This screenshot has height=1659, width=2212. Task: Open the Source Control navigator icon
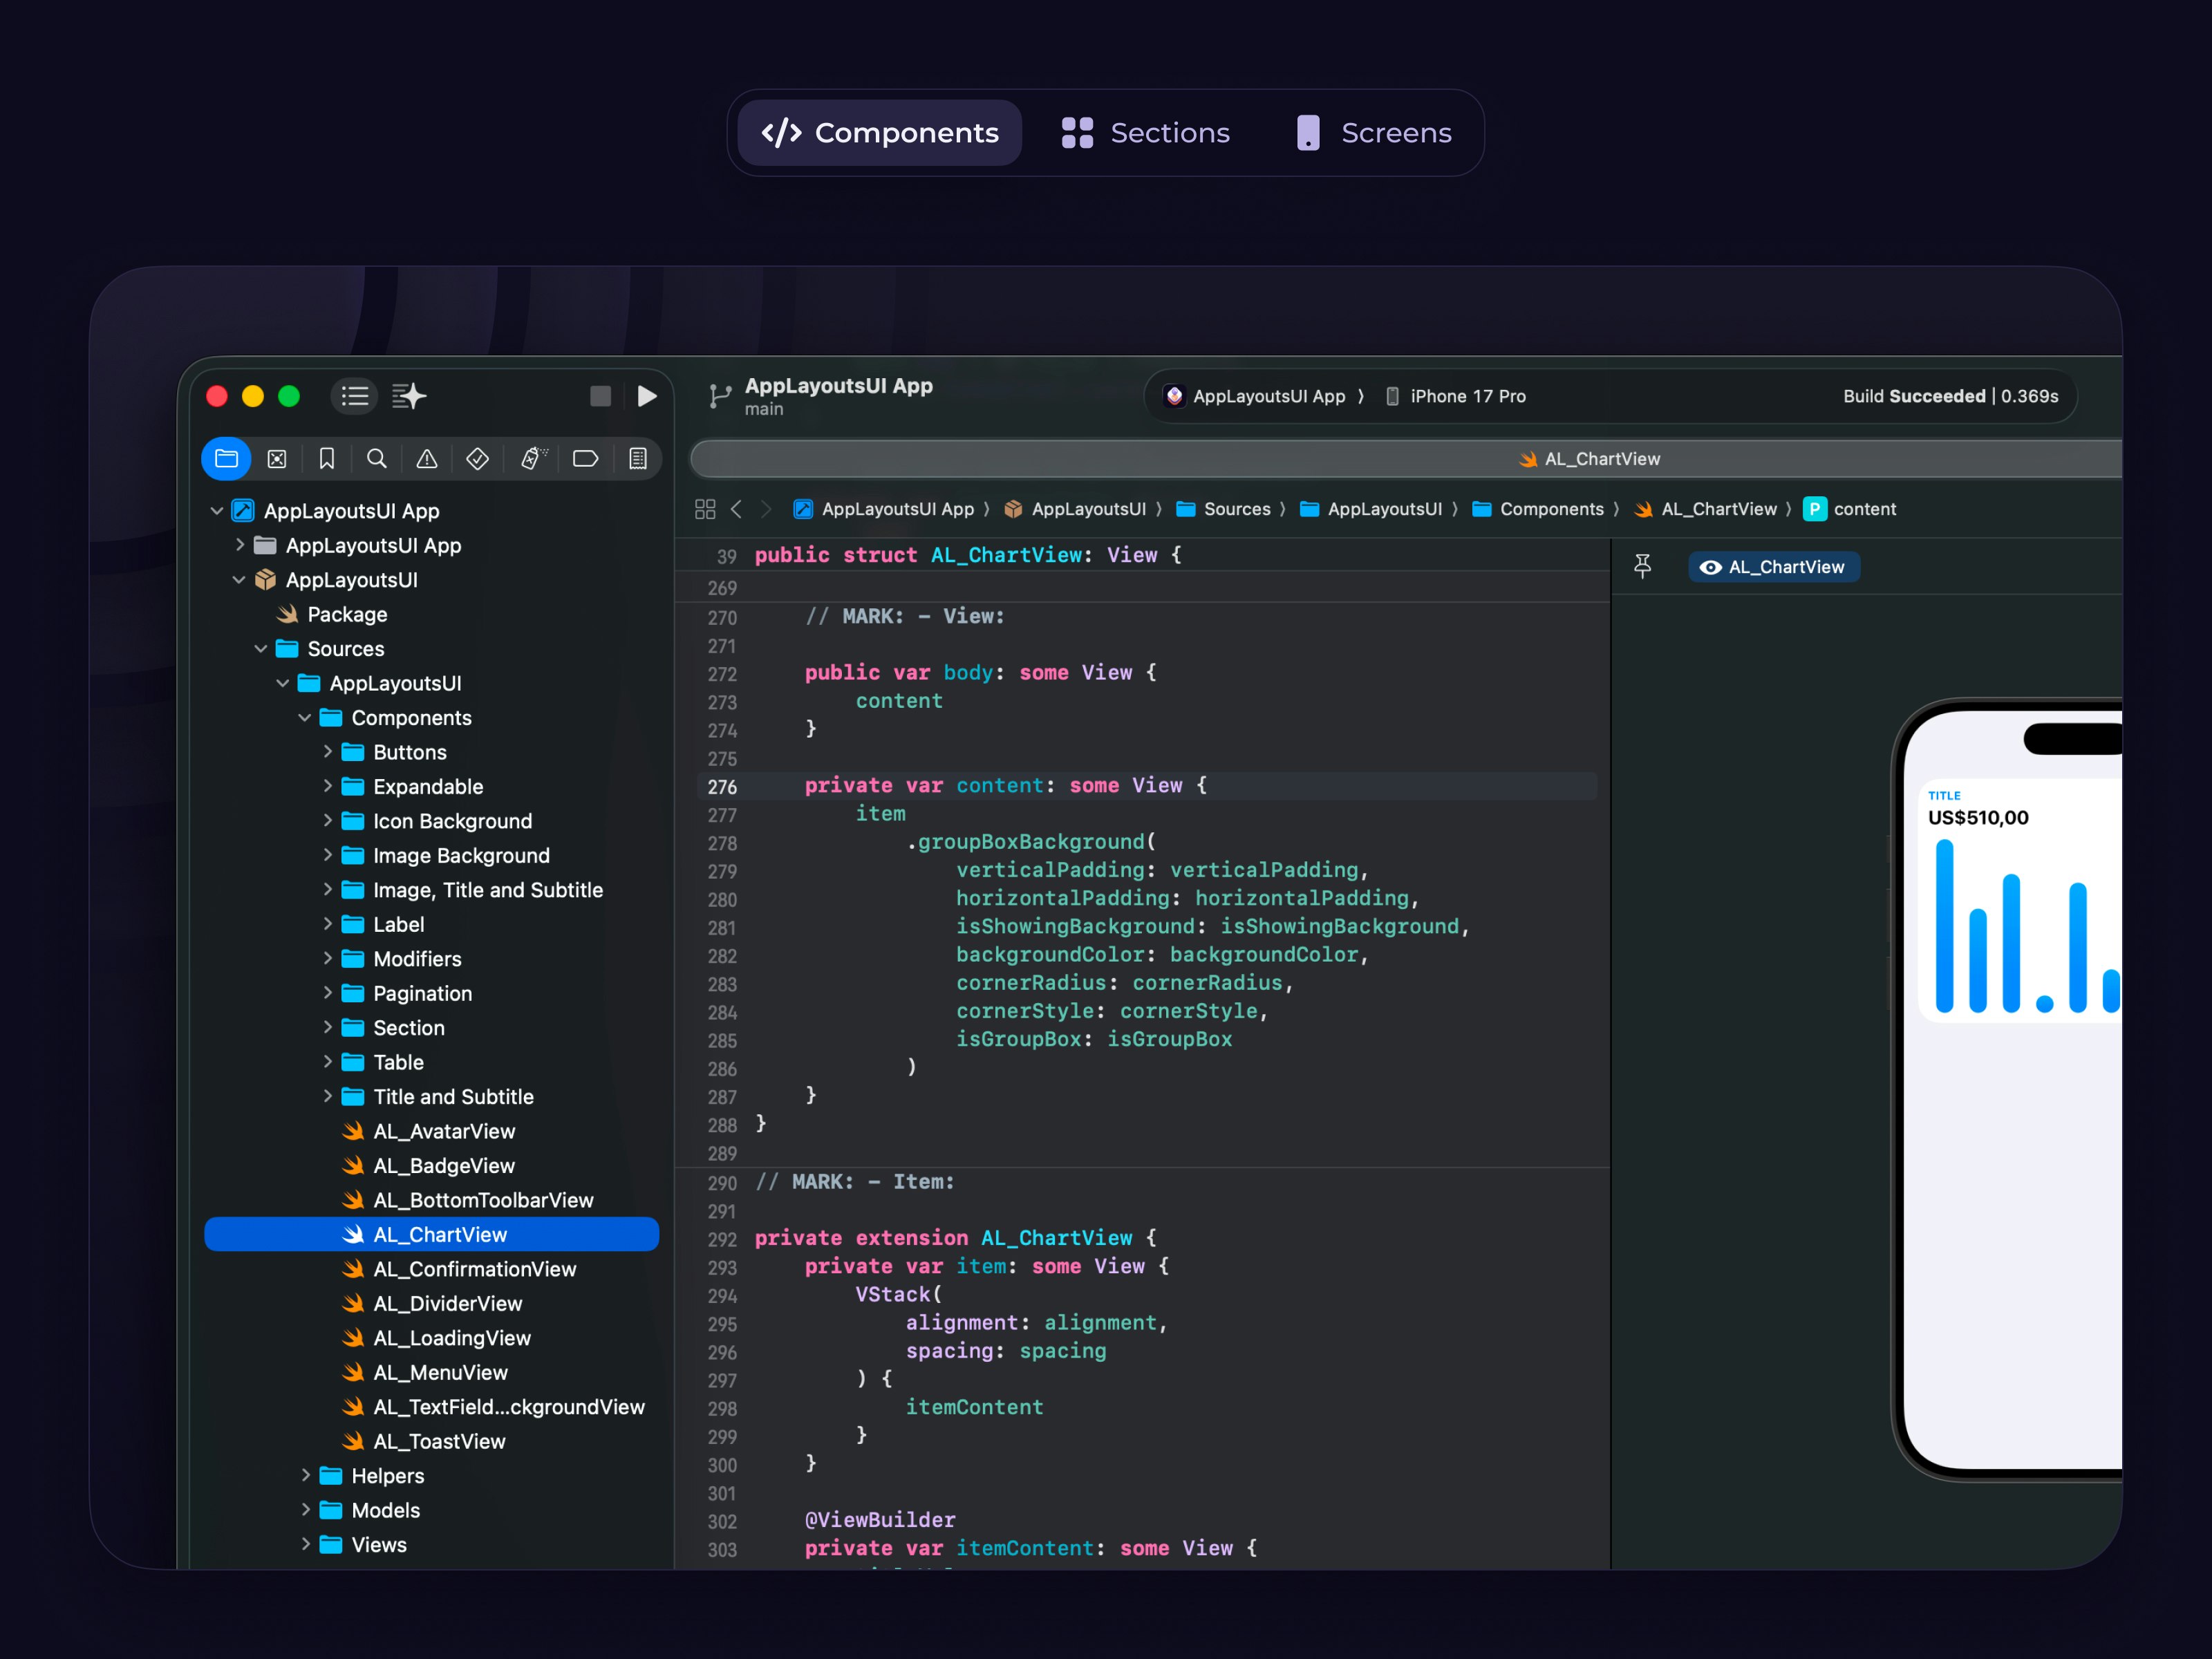pyautogui.click(x=277, y=459)
